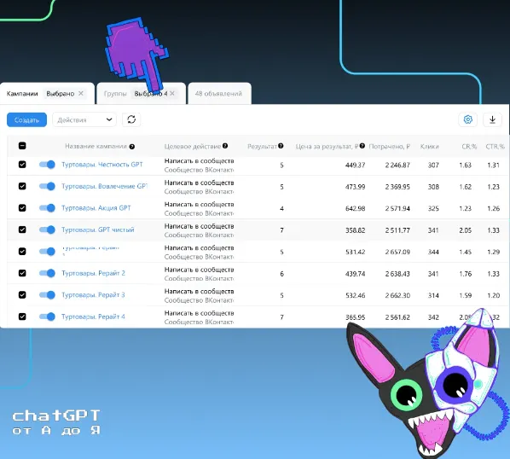Uncheck the Честность GPT campaign checkbox
Viewport: 510px width, 459px height.
(x=22, y=165)
